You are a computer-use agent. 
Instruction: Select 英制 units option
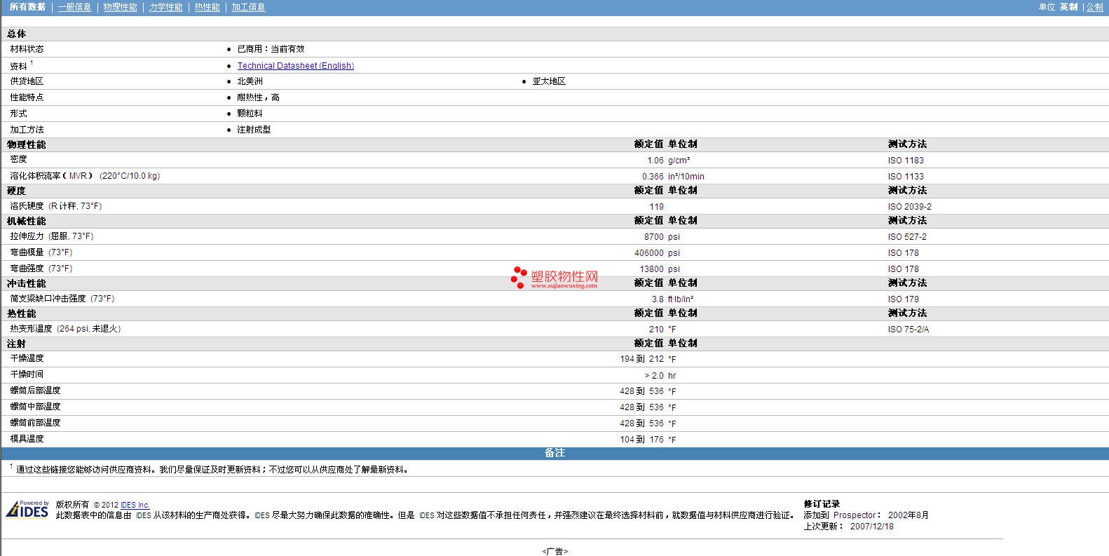click(1068, 7)
